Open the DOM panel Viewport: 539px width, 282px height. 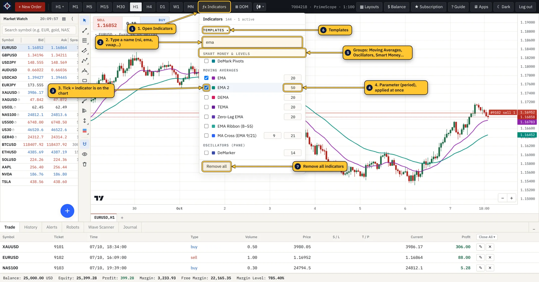242,7
